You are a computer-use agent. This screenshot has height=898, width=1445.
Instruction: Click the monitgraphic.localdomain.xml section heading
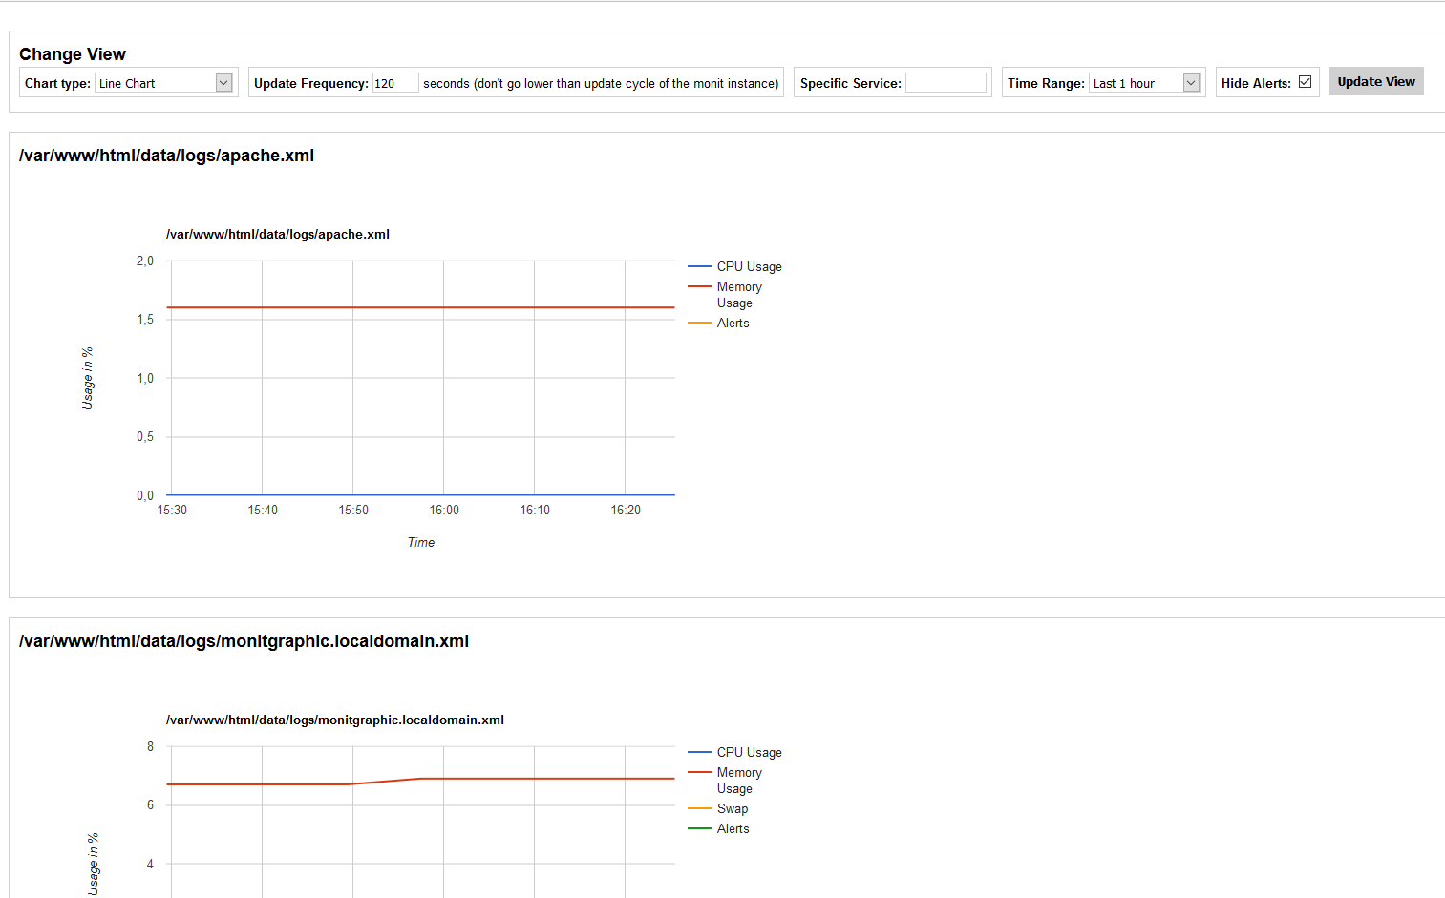pos(244,641)
